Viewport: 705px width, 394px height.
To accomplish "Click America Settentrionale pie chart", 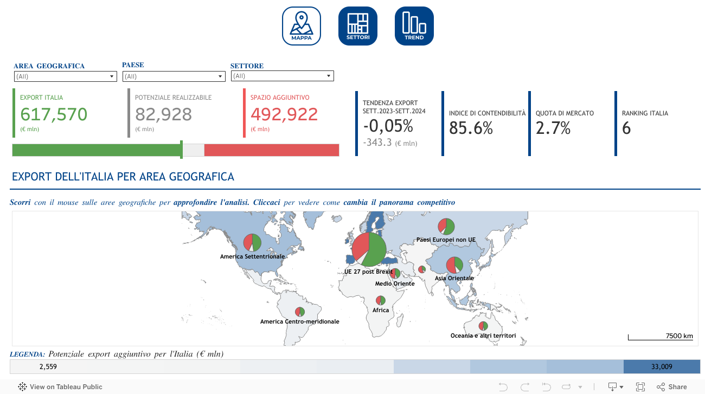I will (x=252, y=242).
